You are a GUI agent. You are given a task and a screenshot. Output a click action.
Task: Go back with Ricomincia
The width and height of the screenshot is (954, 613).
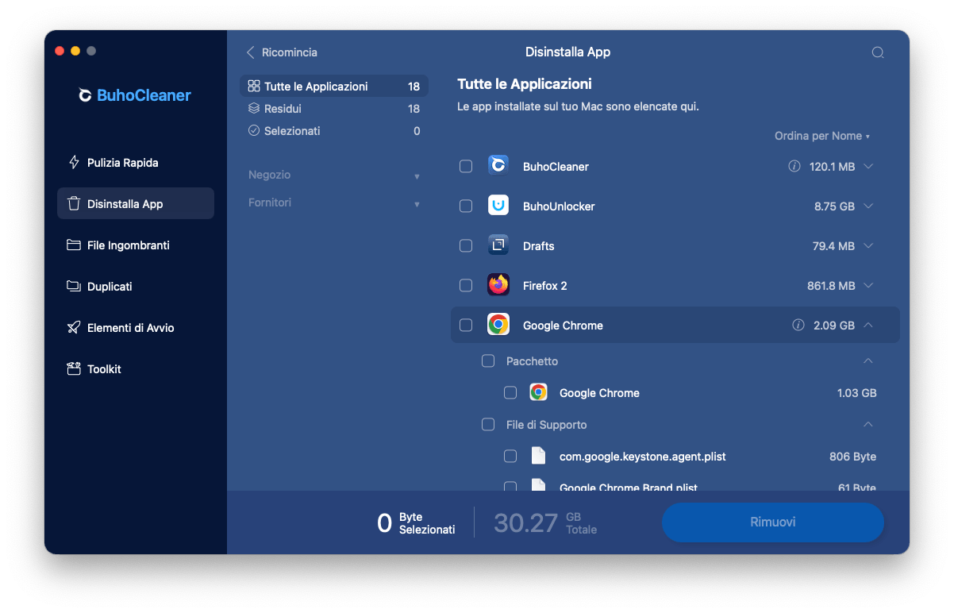click(282, 52)
